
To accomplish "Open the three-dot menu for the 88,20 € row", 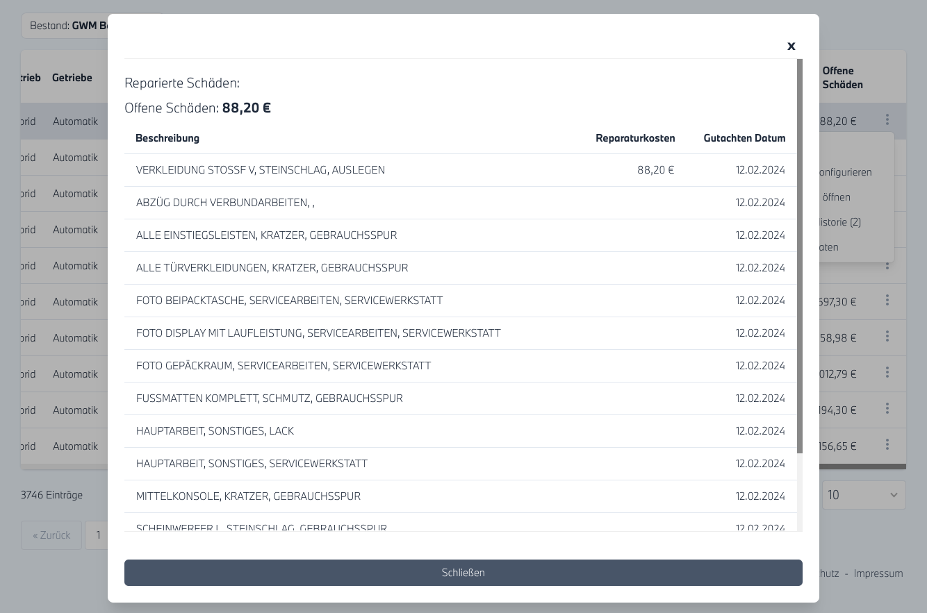I will pyautogui.click(x=887, y=120).
